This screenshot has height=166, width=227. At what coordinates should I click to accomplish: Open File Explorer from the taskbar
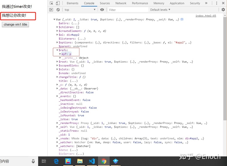pos(80,161)
